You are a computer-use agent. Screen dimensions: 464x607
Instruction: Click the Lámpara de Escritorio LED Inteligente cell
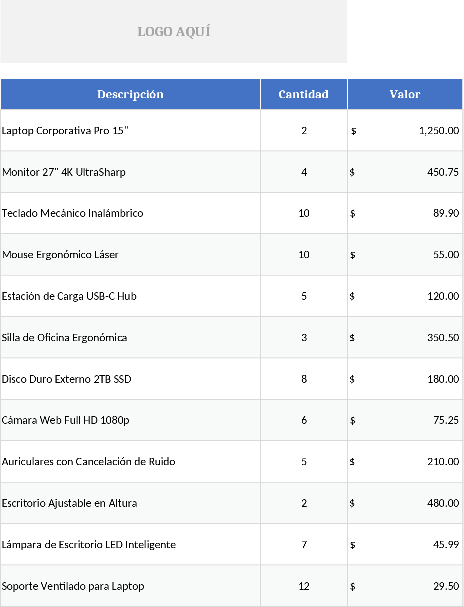tap(89, 545)
